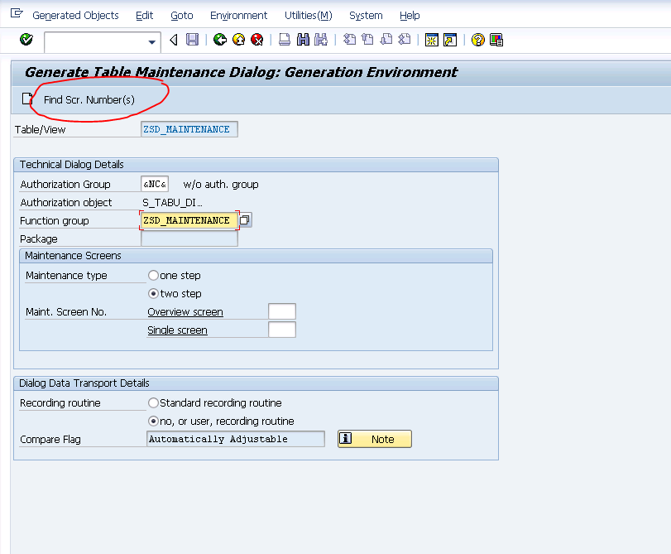Open the Function group value help icon

243,220
